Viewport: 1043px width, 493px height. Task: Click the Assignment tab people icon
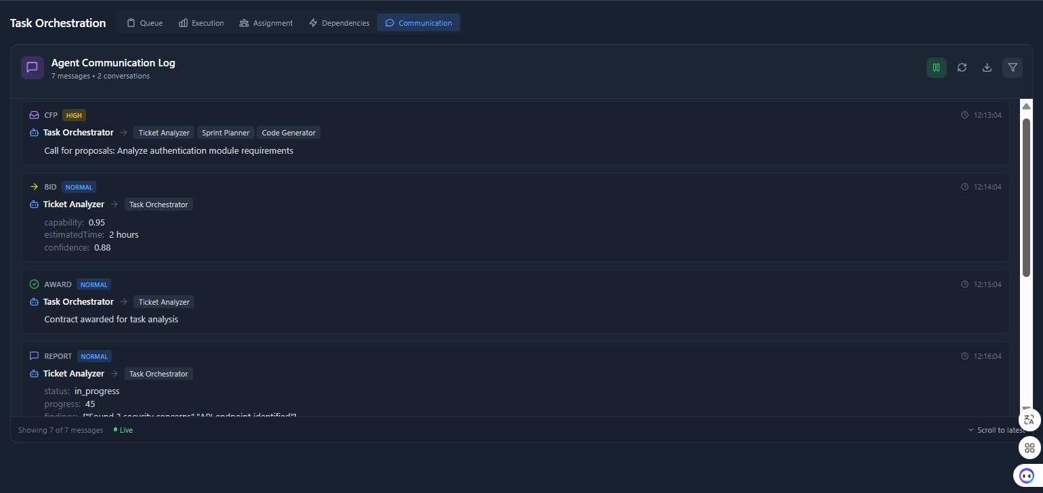tap(244, 23)
